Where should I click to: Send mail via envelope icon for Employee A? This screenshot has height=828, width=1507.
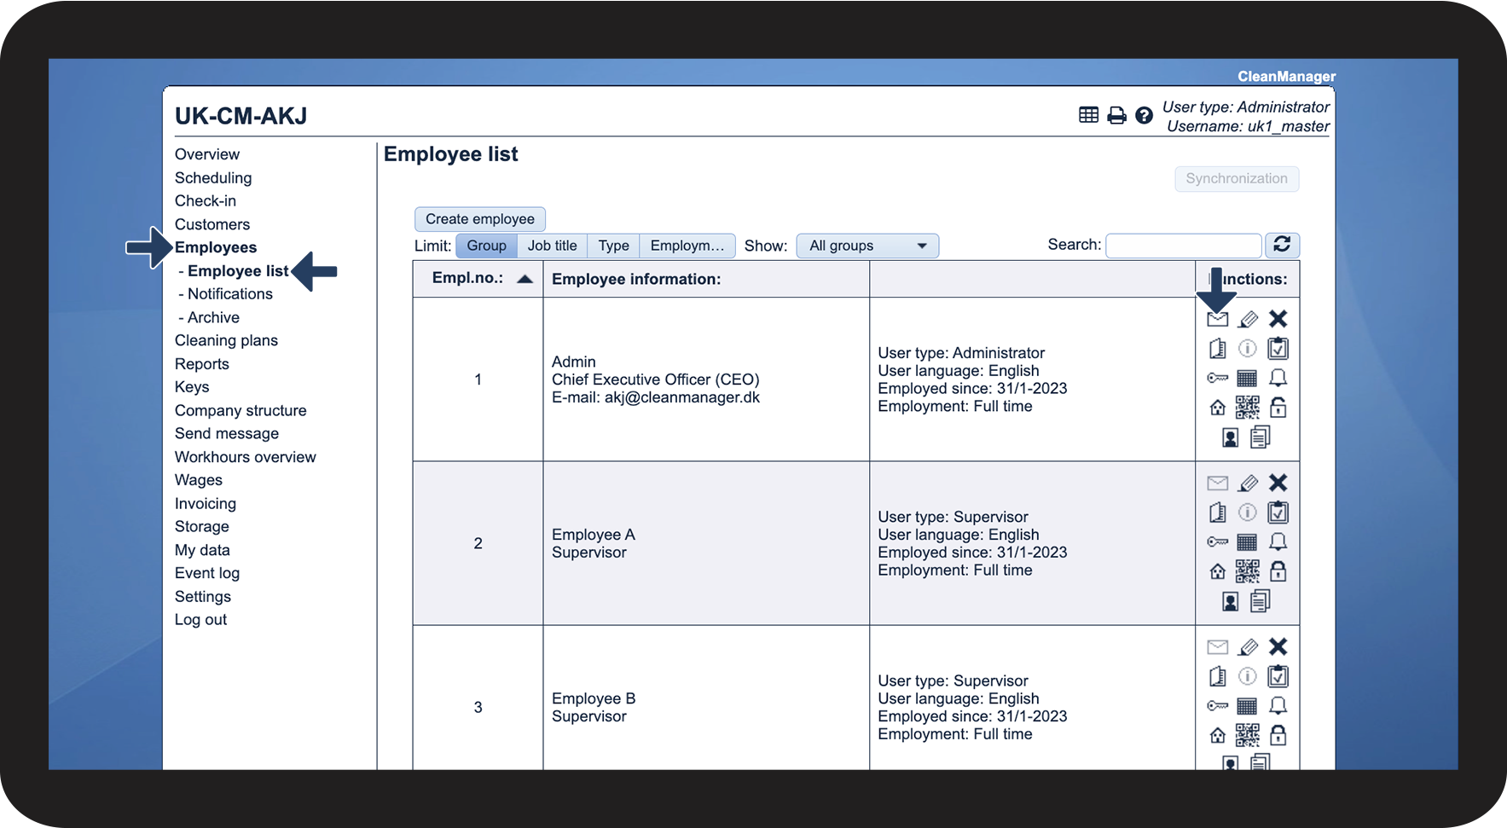pyautogui.click(x=1218, y=483)
